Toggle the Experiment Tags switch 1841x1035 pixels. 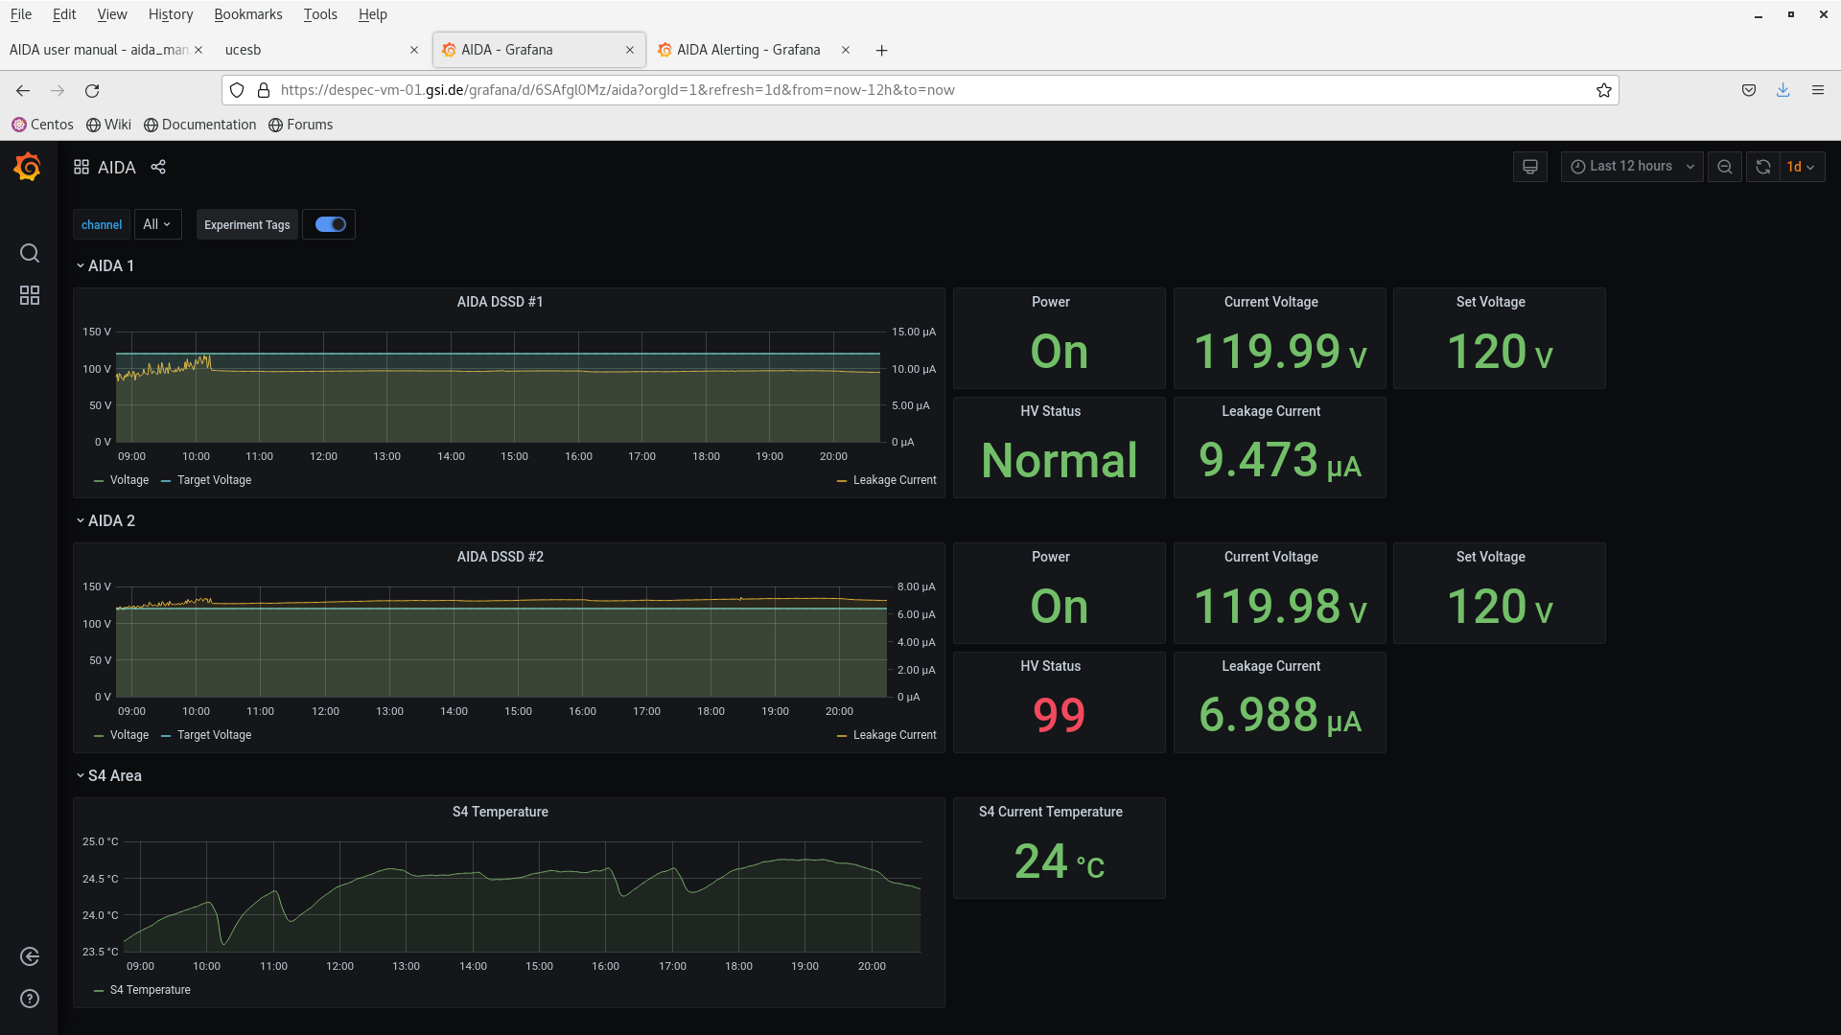330,224
